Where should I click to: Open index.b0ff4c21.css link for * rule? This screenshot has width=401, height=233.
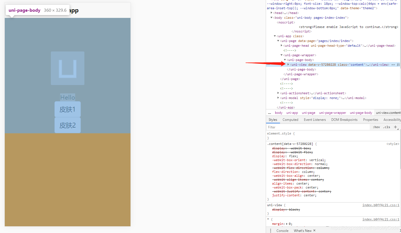click(381, 219)
